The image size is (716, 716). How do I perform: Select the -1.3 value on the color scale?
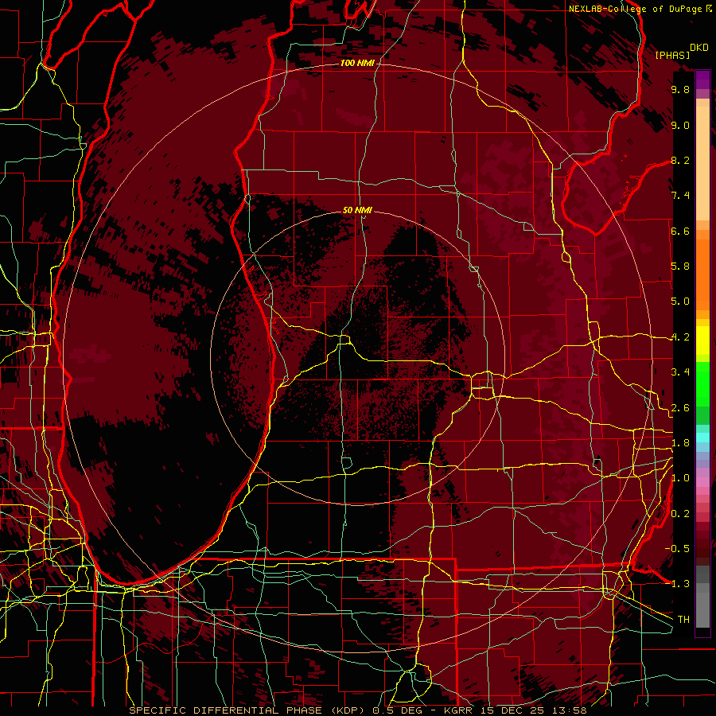pyautogui.click(x=677, y=584)
